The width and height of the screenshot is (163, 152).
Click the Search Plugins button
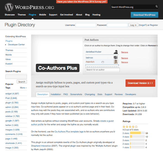click(x=22, y=82)
